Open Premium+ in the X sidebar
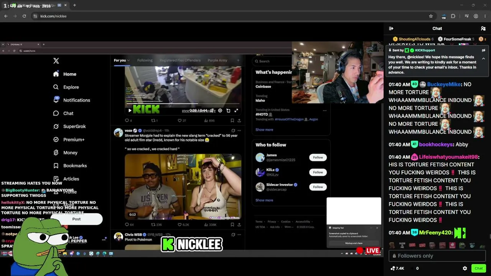Viewport: 491px width, 276px height. (x=69, y=140)
